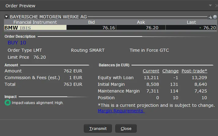Select the BMW IBIS instrument cell
Screen dimensions: 218x136
35,28
